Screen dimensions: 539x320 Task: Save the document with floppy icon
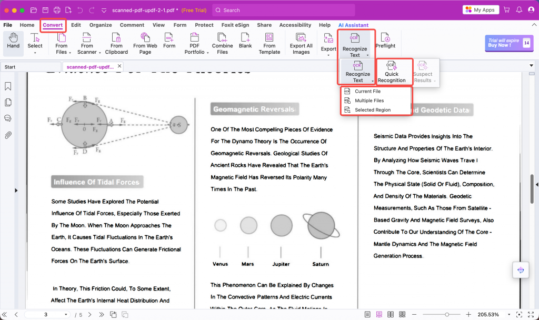click(45, 10)
